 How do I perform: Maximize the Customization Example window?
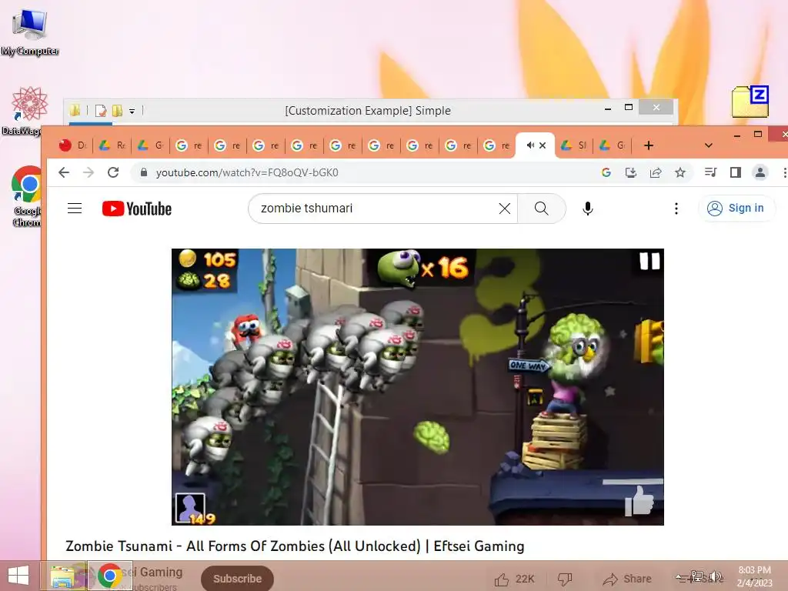tap(628, 108)
